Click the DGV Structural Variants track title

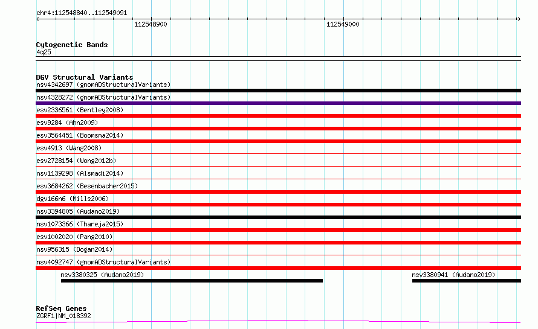(x=85, y=77)
